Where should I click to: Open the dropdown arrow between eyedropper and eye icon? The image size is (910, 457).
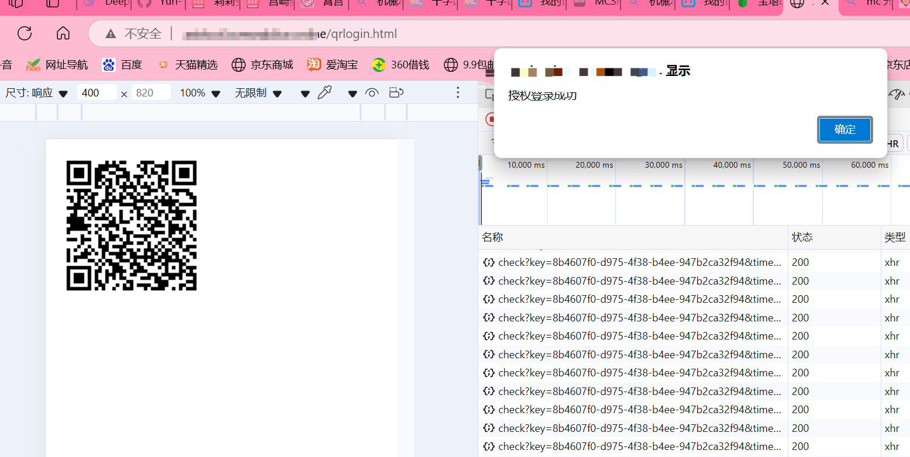click(x=352, y=94)
